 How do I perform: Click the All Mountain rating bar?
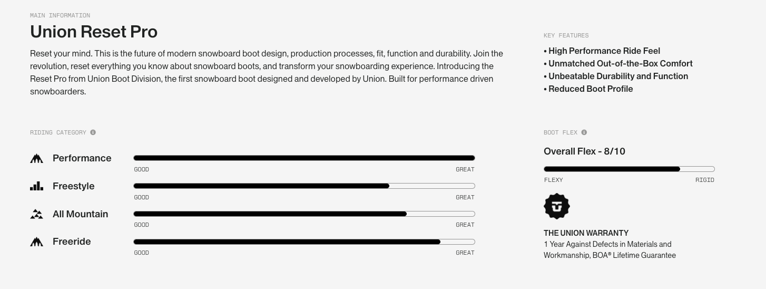(x=304, y=214)
